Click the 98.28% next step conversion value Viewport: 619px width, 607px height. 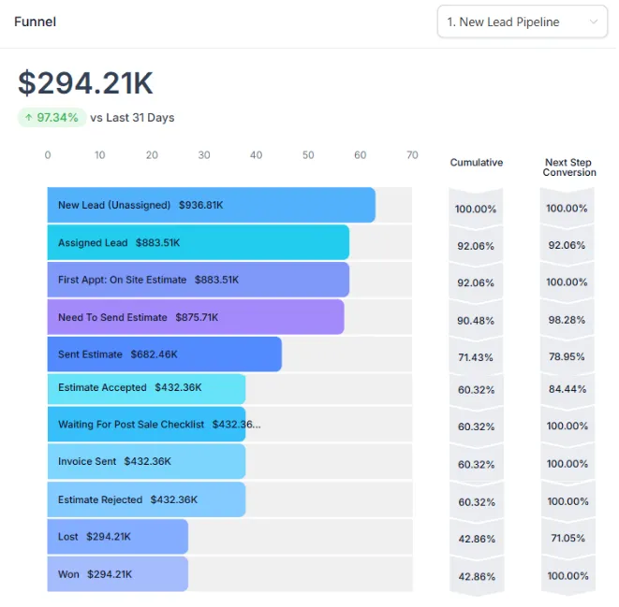[567, 321]
